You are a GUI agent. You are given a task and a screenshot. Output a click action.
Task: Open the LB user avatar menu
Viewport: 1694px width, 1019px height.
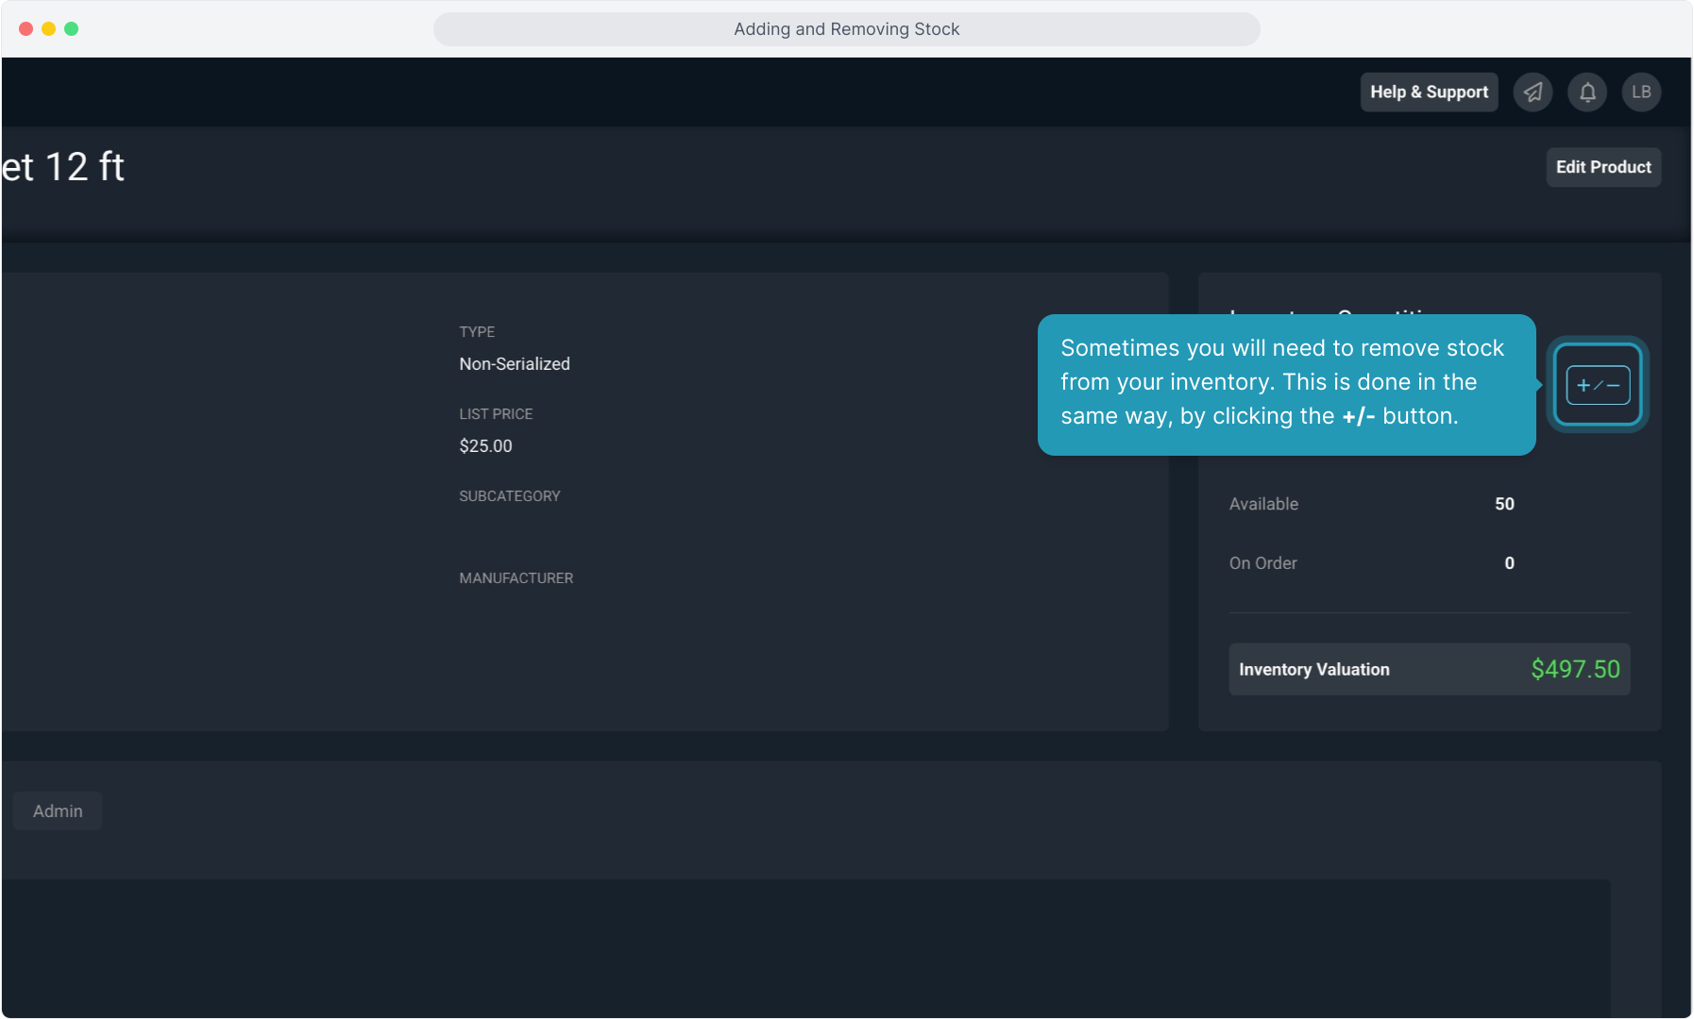pyautogui.click(x=1641, y=92)
